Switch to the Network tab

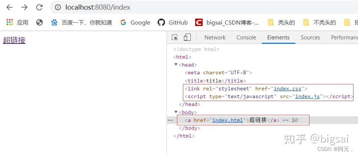coord(215,38)
